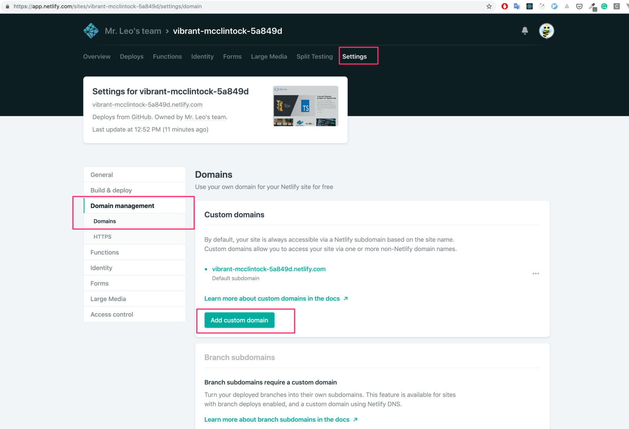Open the Grammarly extension icon
The height and width of the screenshot is (429, 629).
(604, 6)
